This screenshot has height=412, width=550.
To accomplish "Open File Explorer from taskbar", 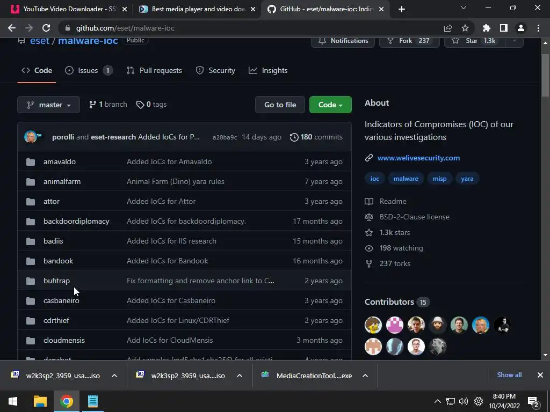I will [40, 401].
